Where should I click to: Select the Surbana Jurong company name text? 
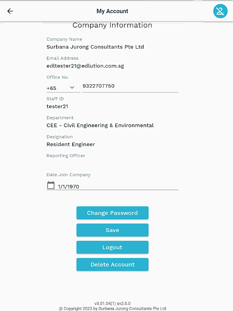95,47
